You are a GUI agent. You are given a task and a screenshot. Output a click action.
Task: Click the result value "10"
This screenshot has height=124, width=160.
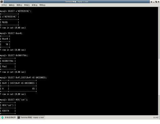tap(7, 44)
